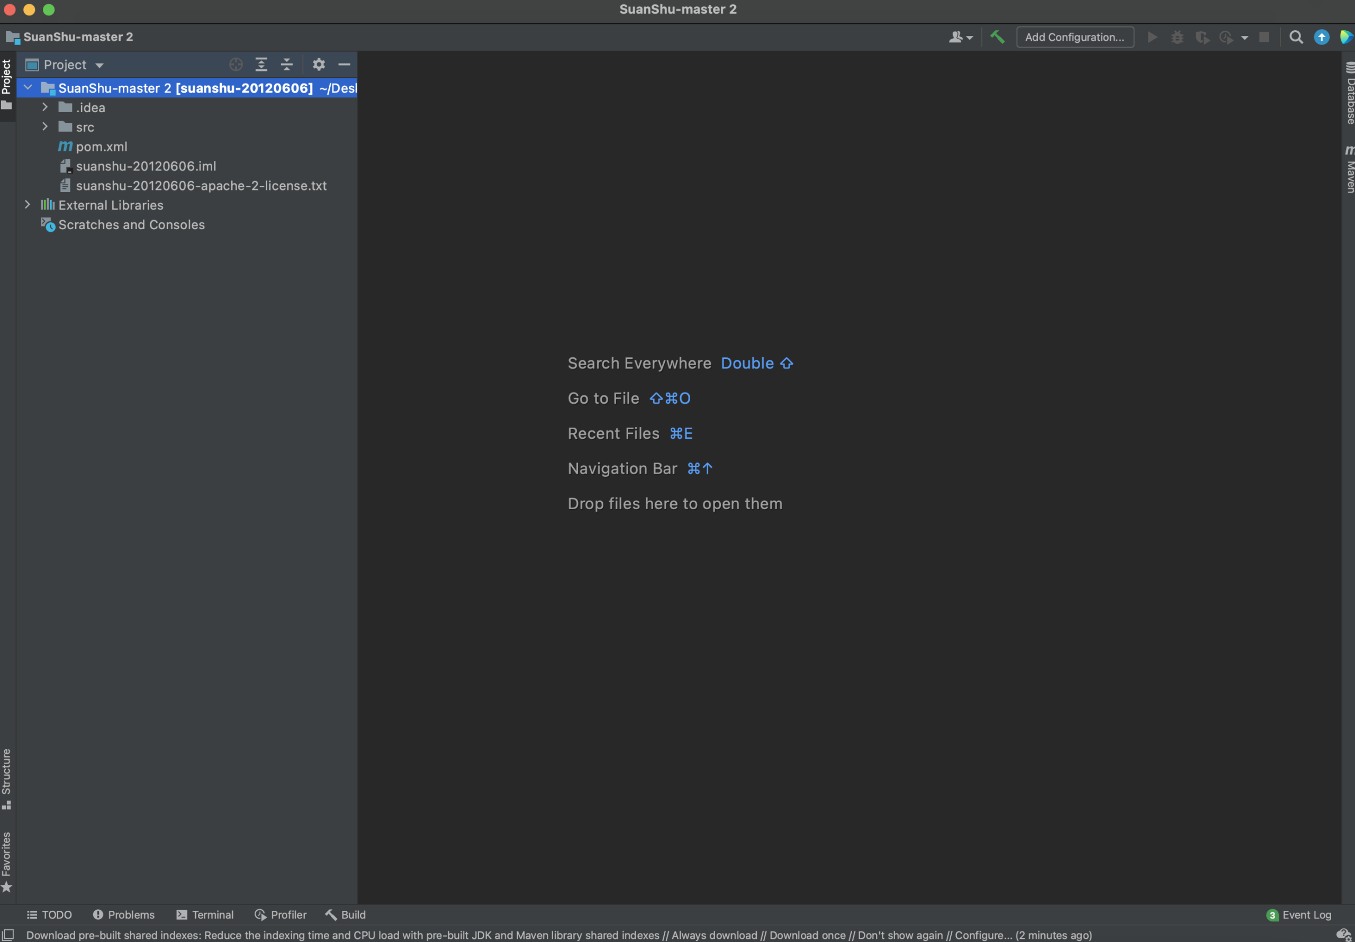Select suanshu-20120606-apache-2-license.txt file
Viewport: 1355px width, 942px height.
[x=201, y=185]
